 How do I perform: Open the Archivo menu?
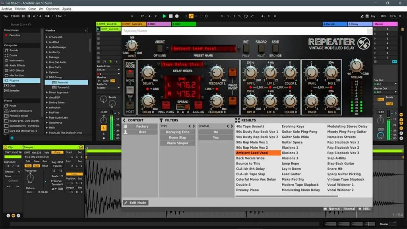[x=7, y=9]
